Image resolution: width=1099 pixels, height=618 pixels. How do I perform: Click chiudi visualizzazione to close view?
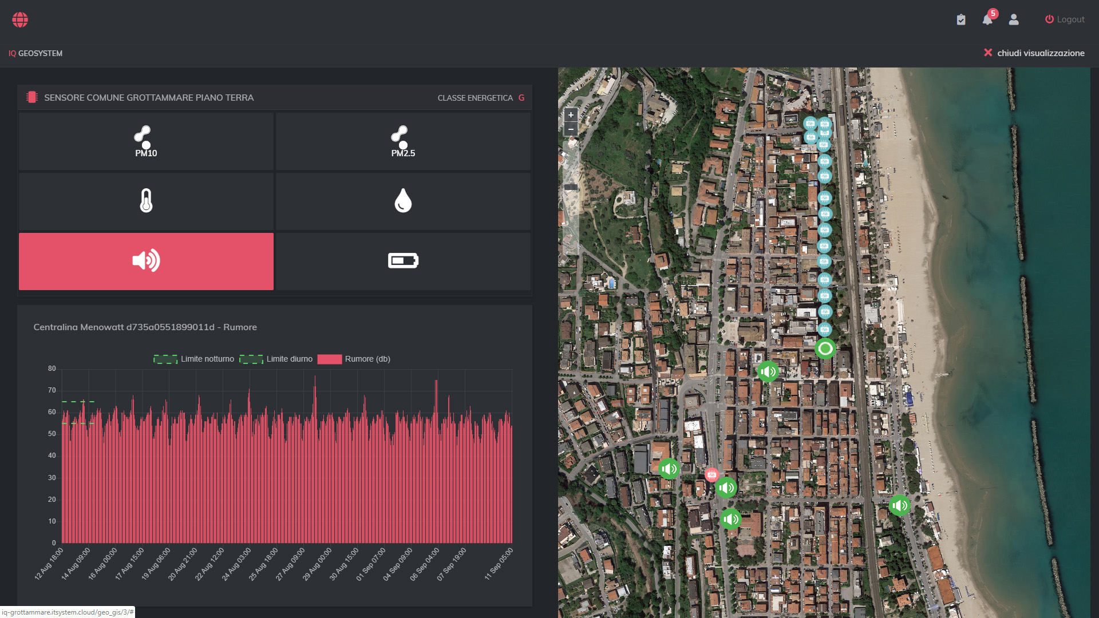tap(1034, 53)
